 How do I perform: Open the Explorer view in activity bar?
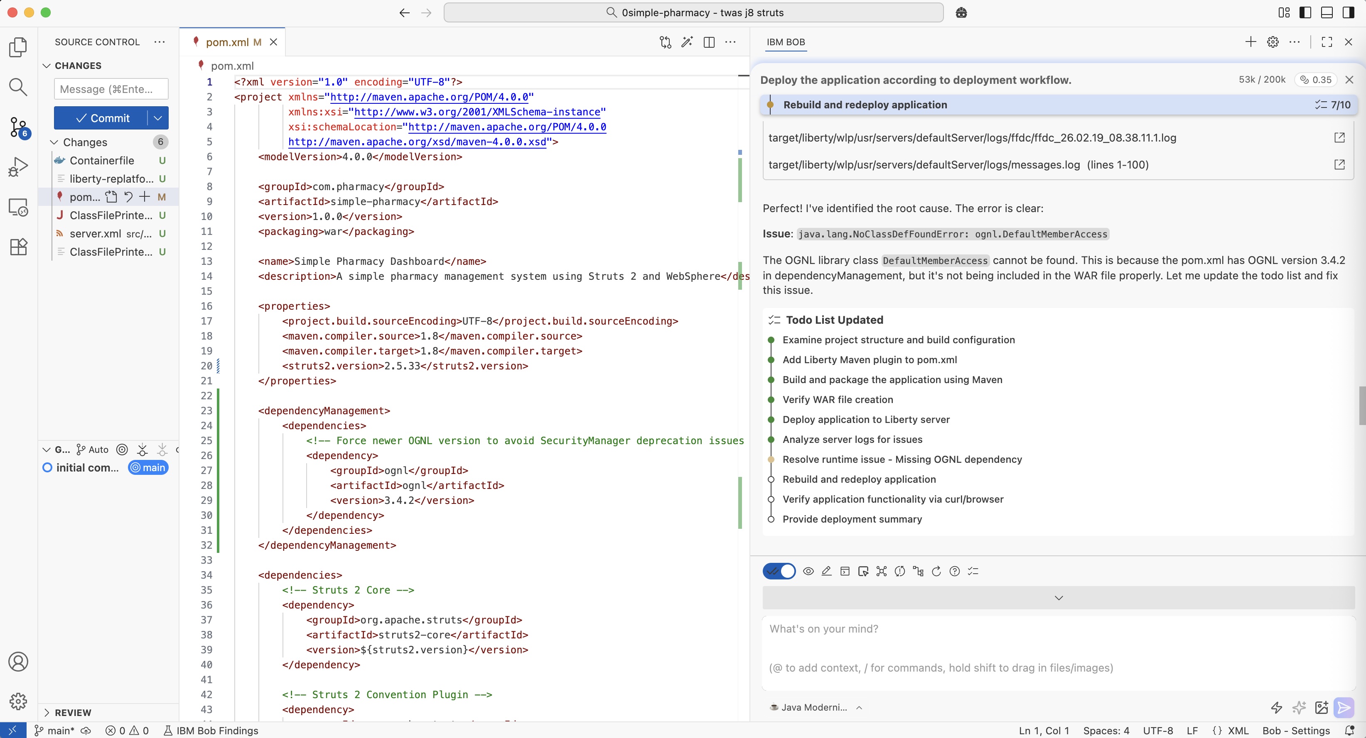tap(18, 47)
